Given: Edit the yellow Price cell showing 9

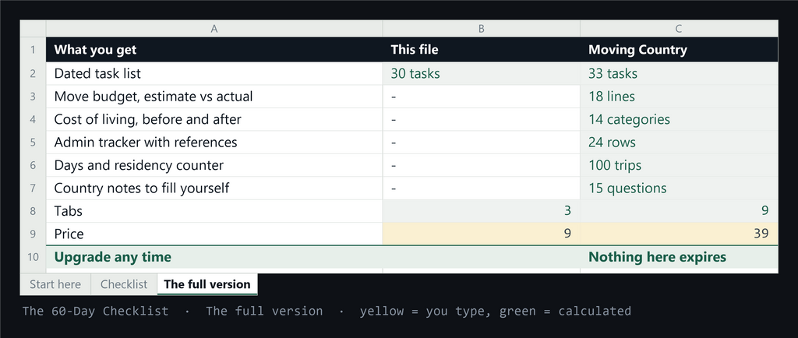Looking at the screenshot, I should [x=481, y=234].
